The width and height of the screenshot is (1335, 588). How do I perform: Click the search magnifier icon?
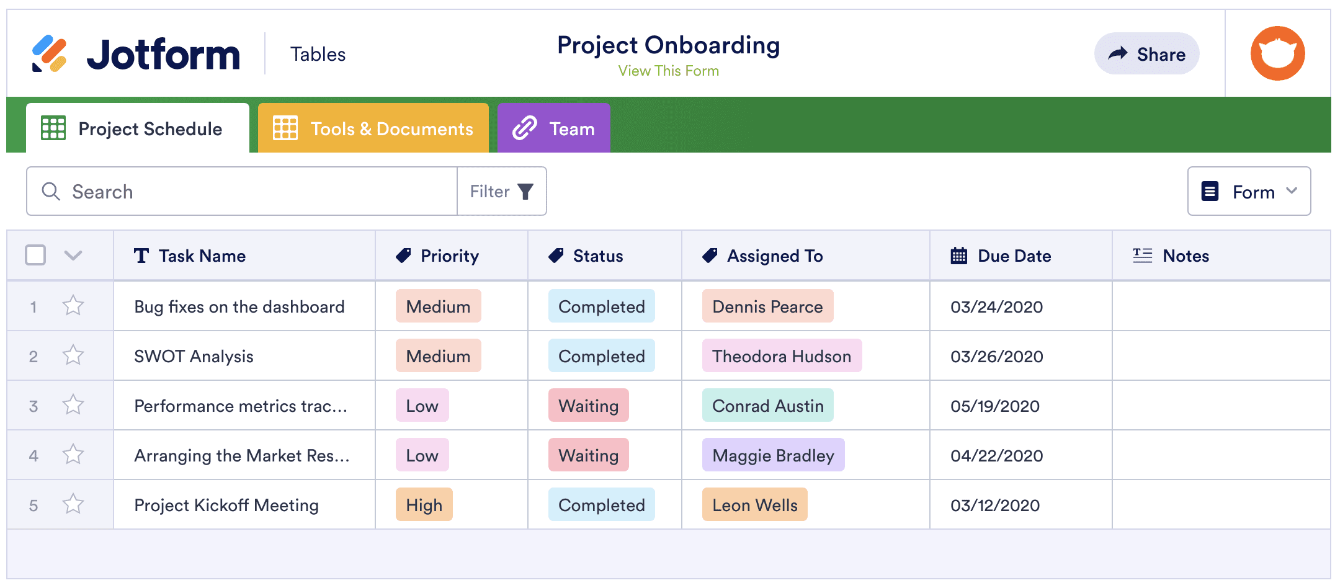click(x=51, y=192)
